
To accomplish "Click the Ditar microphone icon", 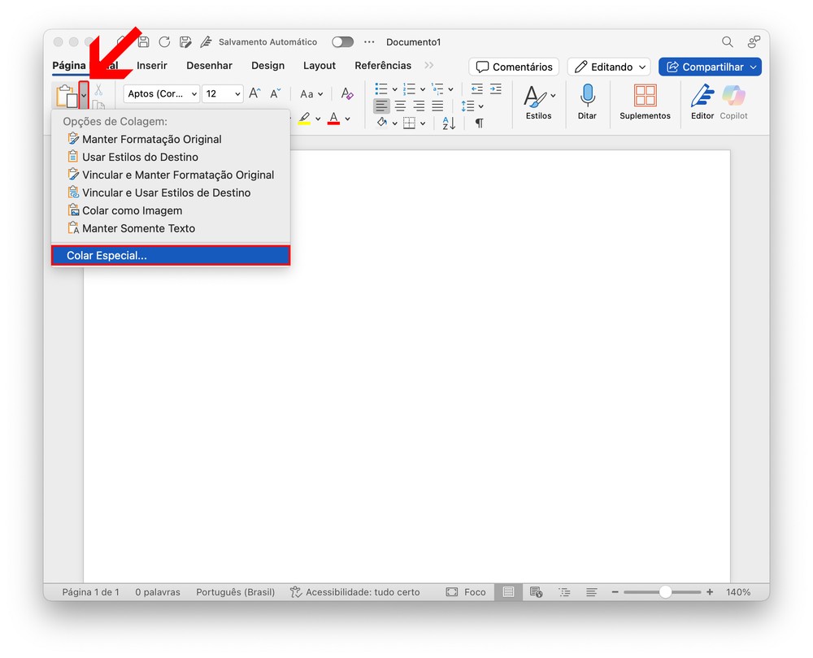I will click(x=587, y=97).
